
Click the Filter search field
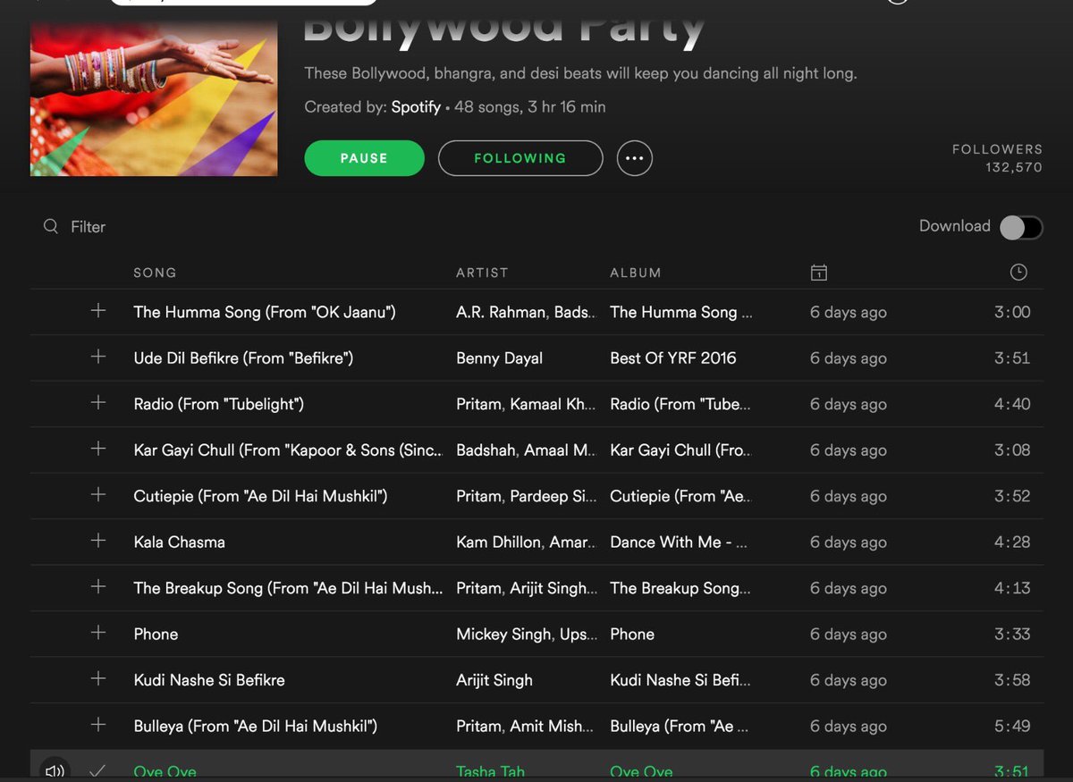coord(88,227)
